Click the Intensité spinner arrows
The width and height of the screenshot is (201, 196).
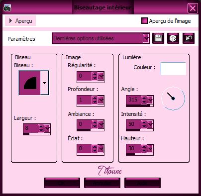point(144,124)
